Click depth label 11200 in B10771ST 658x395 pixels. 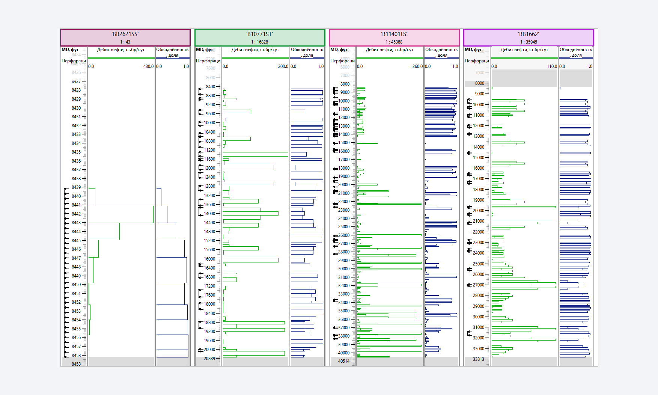click(x=209, y=150)
